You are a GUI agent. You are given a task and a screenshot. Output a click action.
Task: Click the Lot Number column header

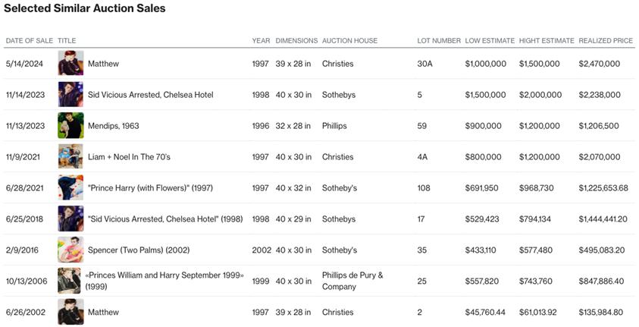point(439,41)
